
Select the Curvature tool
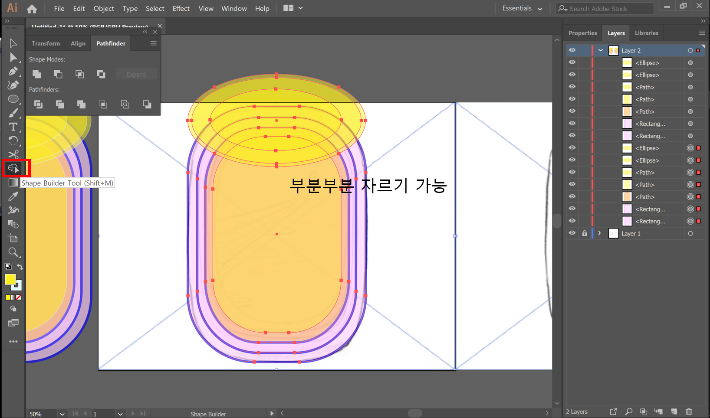(x=13, y=85)
